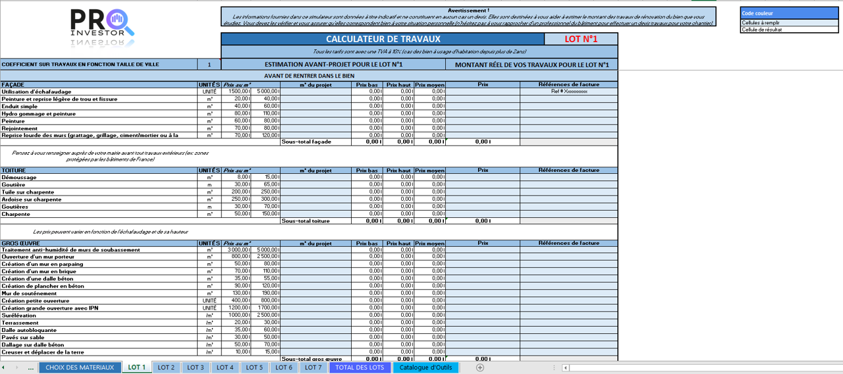Select the LOT 7 sheet tab
843x374 pixels.
point(313,367)
